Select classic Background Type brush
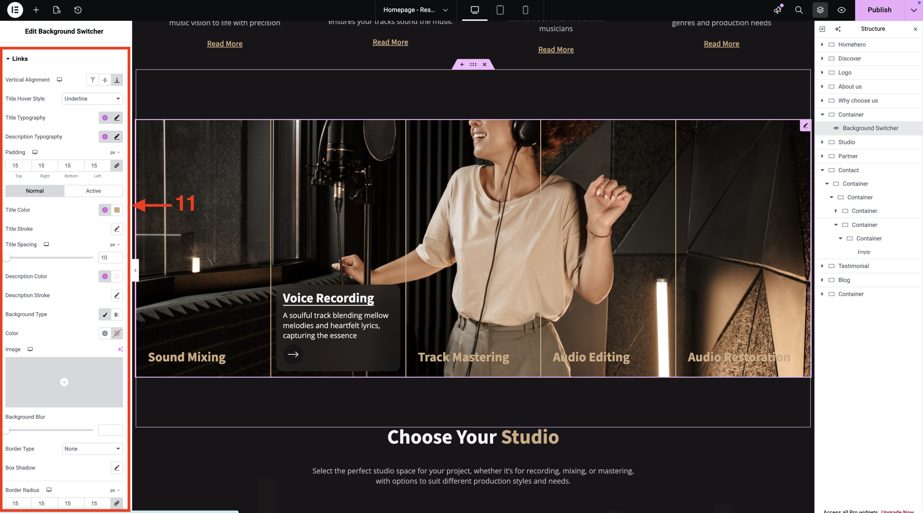The width and height of the screenshot is (923, 513). (105, 315)
